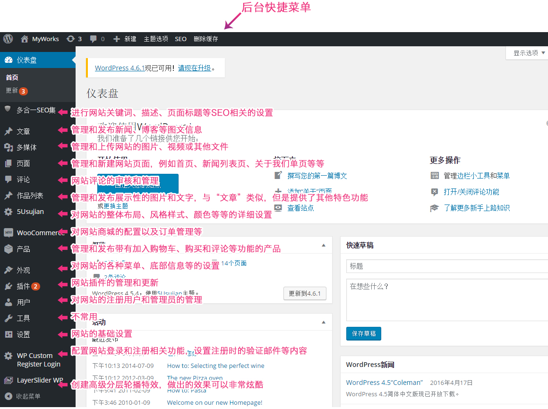The height and width of the screenshot is (409, 548).
Task: Open 'How to: Selecting the perfect wine' post
Action: click(215, 366)
